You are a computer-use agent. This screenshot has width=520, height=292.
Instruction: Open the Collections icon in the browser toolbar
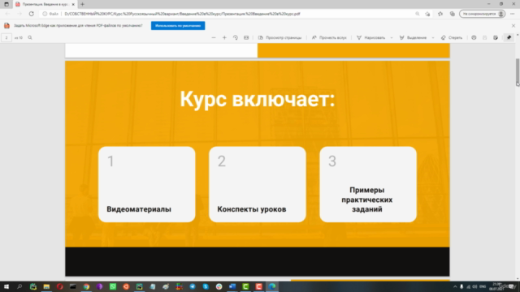pyautogui.click(x=453, y=14)
